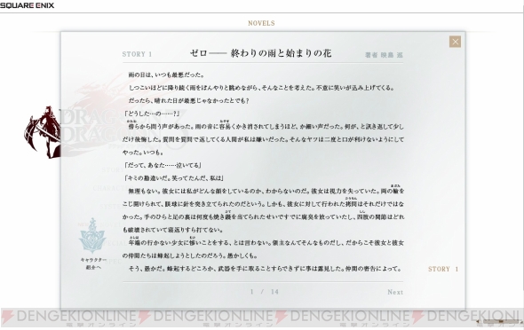Click the horizontal scrollbar at bottom right
Viewport: 524px width, 330px height.
pos(500,322)
